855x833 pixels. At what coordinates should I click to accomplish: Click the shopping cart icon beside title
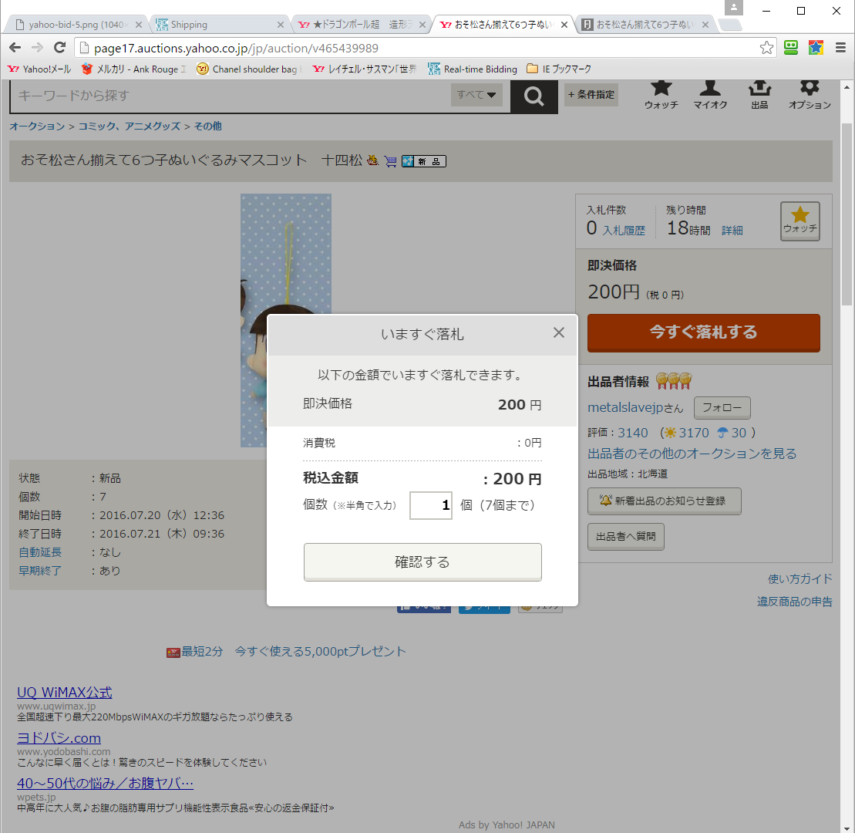tap(390, 161)
